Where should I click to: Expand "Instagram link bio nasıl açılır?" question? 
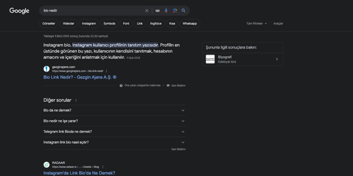(x=114, y=142)
